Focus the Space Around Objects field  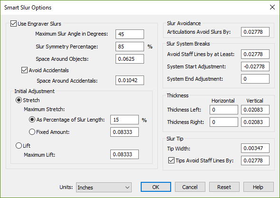(x=130, y=59)
